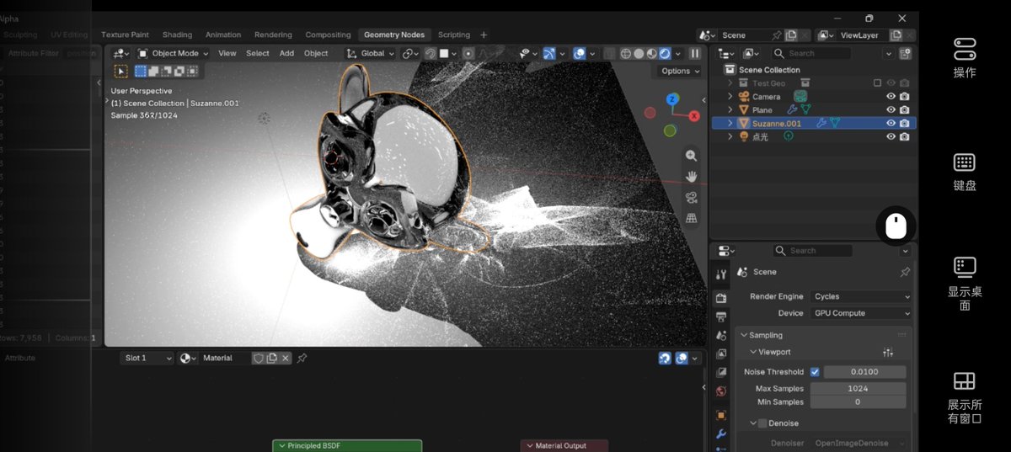Image resolution: width=1011 pixels, height=452 pixels.
Task: Expand the Suzanne.001 tree item
Action: (x=730, y=123)
